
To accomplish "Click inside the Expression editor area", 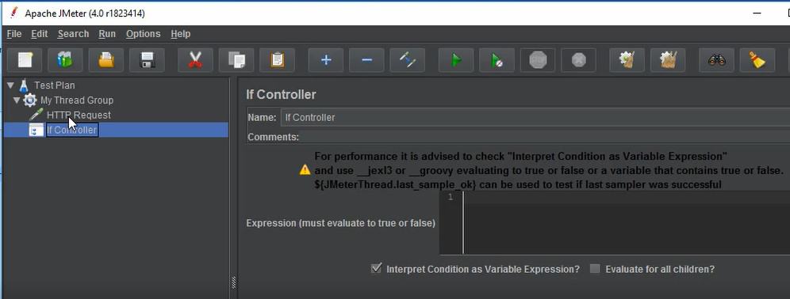I will tap(625, 222).
